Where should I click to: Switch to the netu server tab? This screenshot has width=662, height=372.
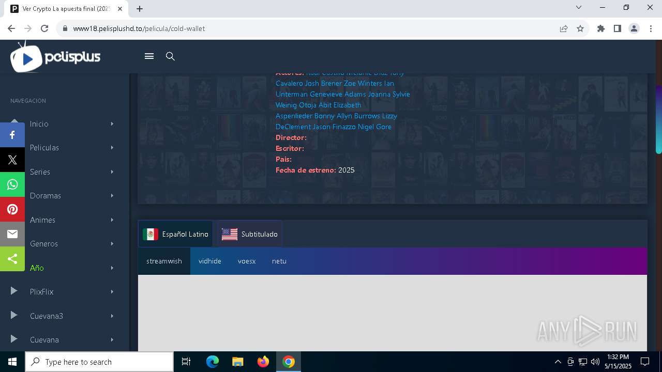pos(279,261)
